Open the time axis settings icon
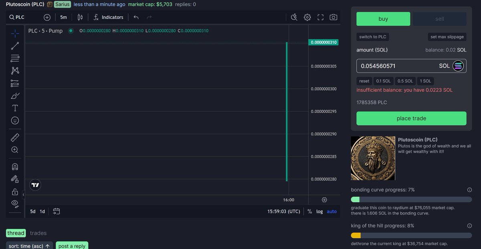Screen dimensions: 481x249 click(x=324, y=200)
